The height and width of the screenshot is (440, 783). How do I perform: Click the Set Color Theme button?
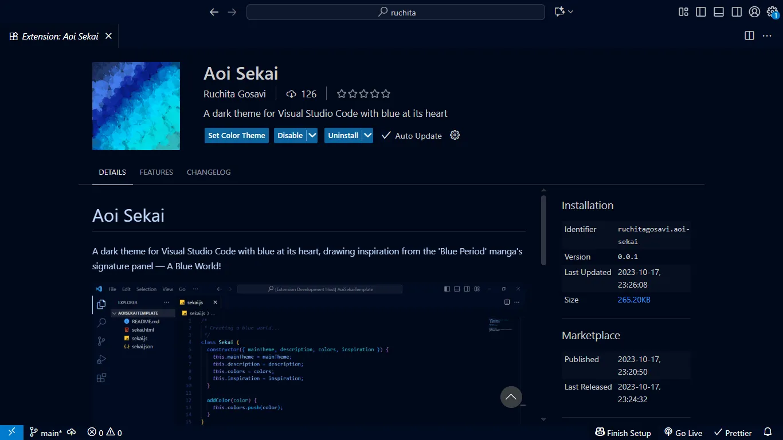236,135
